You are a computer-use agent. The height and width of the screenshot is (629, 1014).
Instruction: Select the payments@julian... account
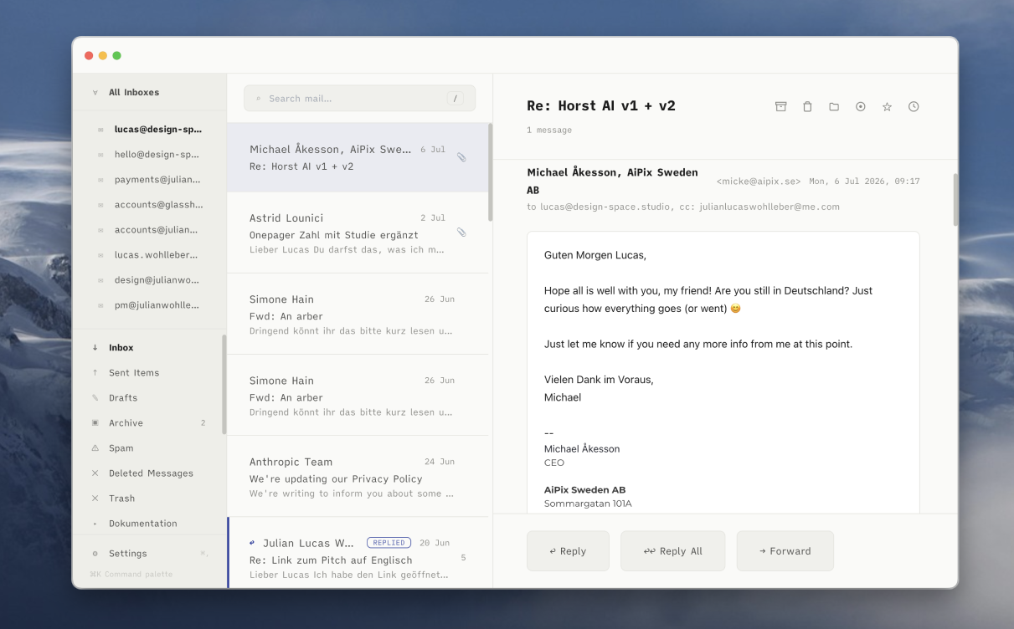pos(149,180)
